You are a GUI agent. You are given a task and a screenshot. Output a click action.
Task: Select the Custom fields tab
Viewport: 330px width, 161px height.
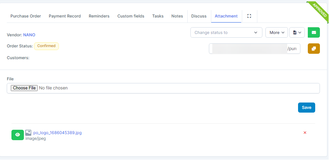tap(131, 16)
